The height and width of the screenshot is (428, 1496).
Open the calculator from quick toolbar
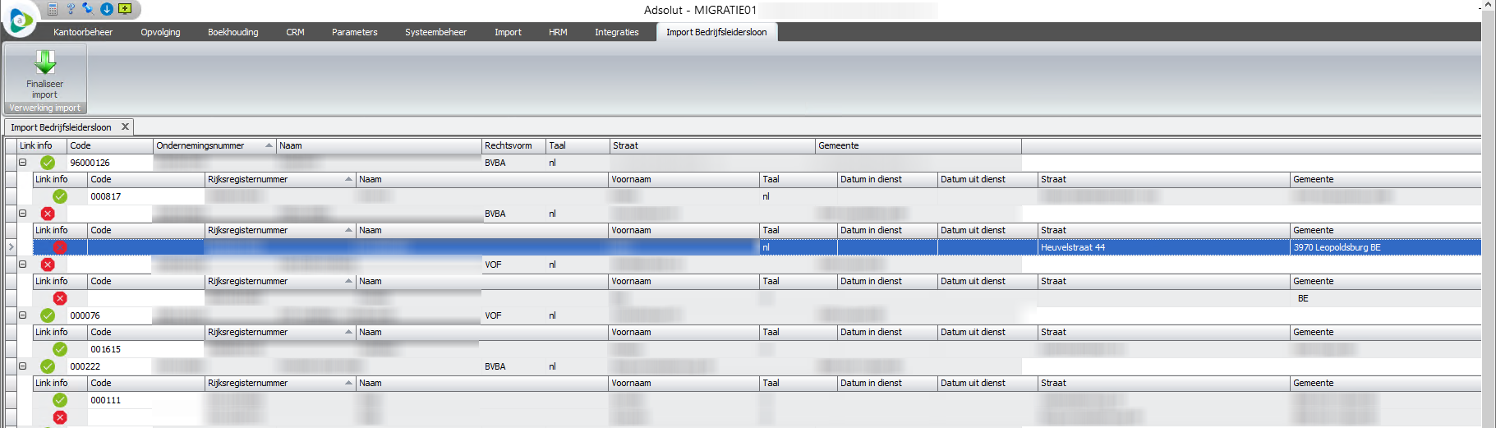click(53, 9)
